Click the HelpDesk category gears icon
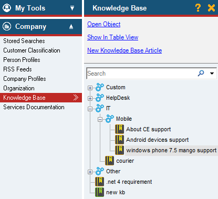Image resolution: width=218 pixels, height=199 pixels. point(100,98)
